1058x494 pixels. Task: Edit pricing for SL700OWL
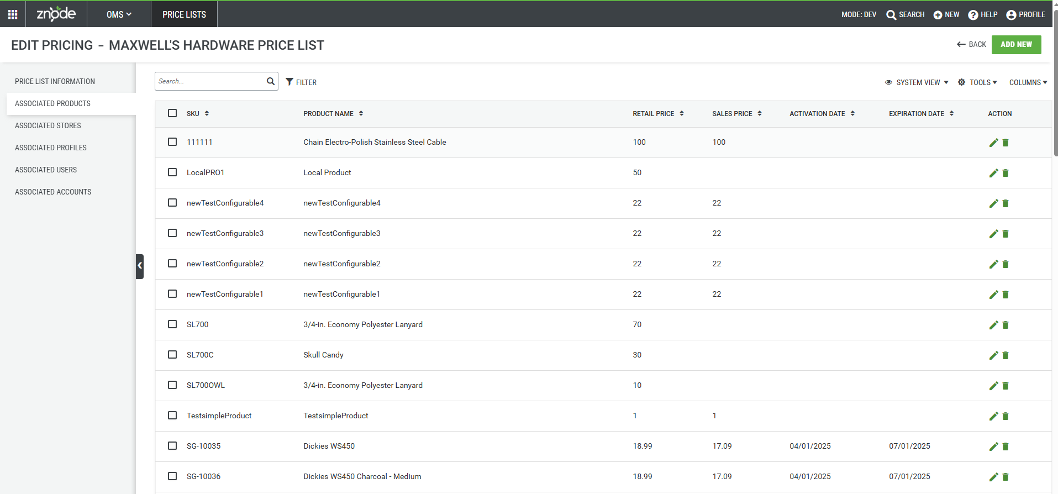[993, 386]
